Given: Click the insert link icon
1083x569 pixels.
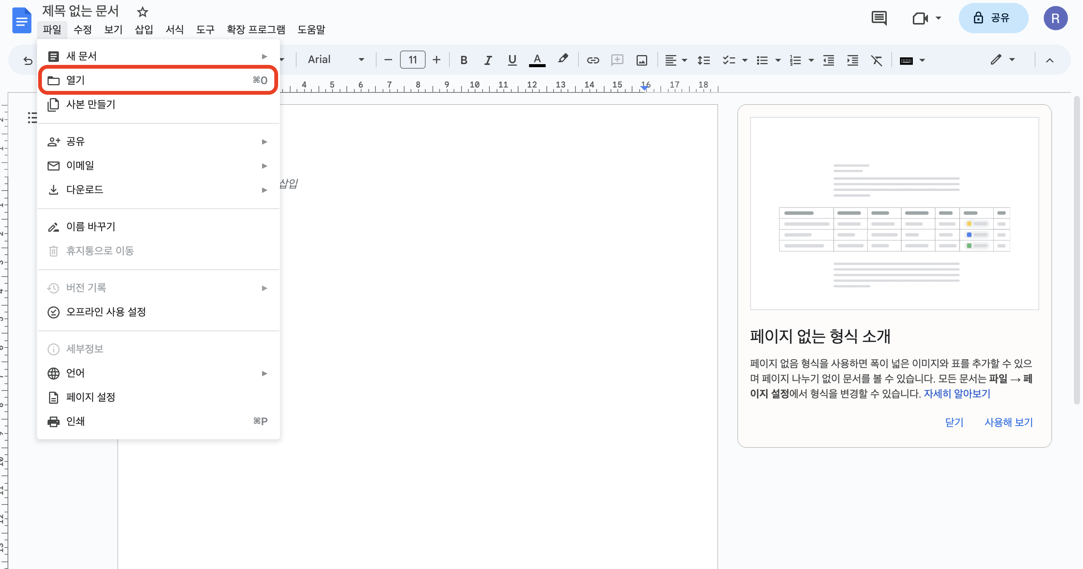Looking at the screenshot, I should (x=593, y=60).
